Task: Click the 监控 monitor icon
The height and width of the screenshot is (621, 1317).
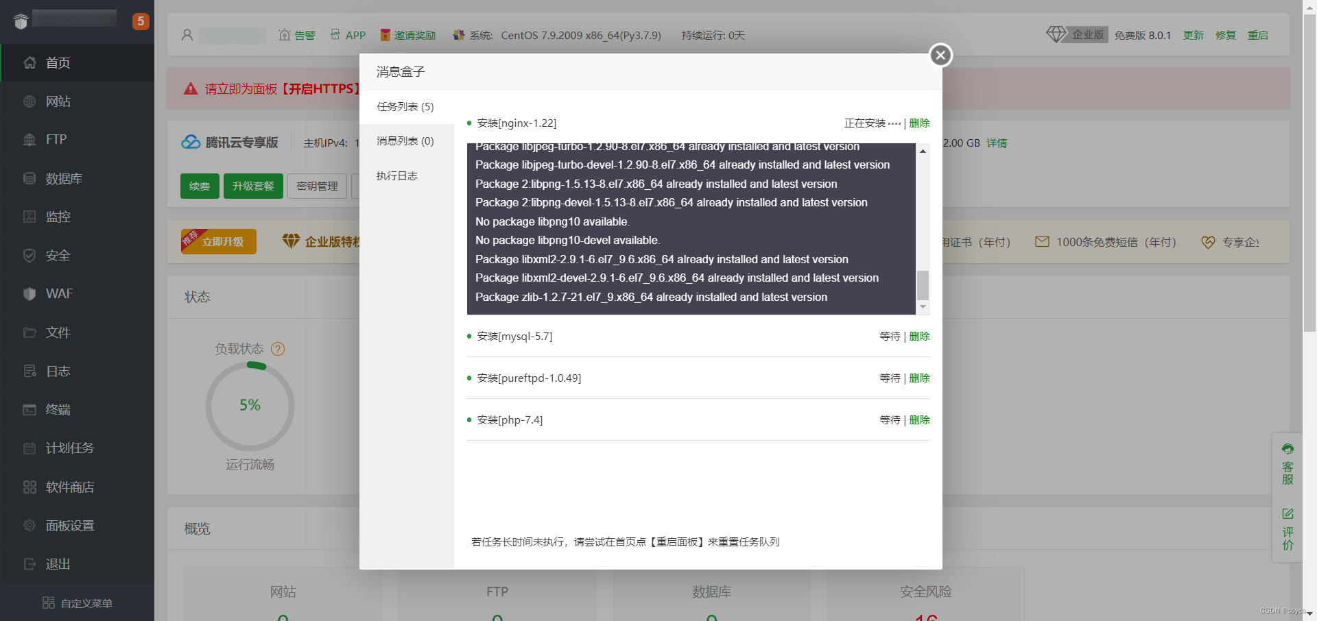Action: tap(29, 217)
